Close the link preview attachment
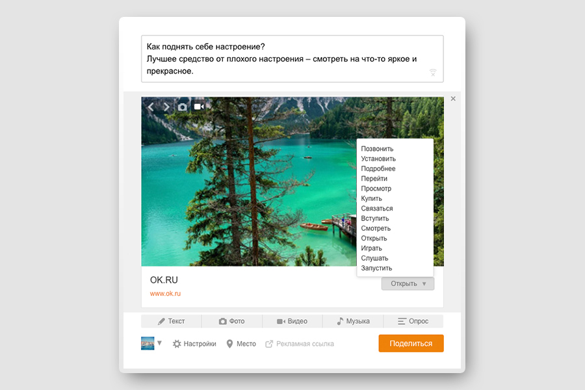Image resolution: width=585 pixels, height=390 pixels. point(453,99)
